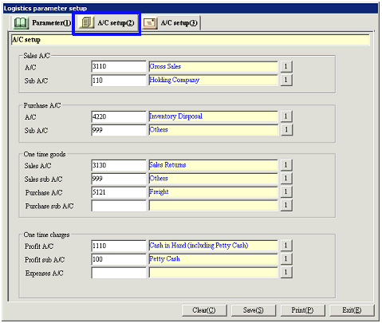Screen dimensions: 382x323
Task: Open lookup button beside Freight
Action: coord(286,192)
